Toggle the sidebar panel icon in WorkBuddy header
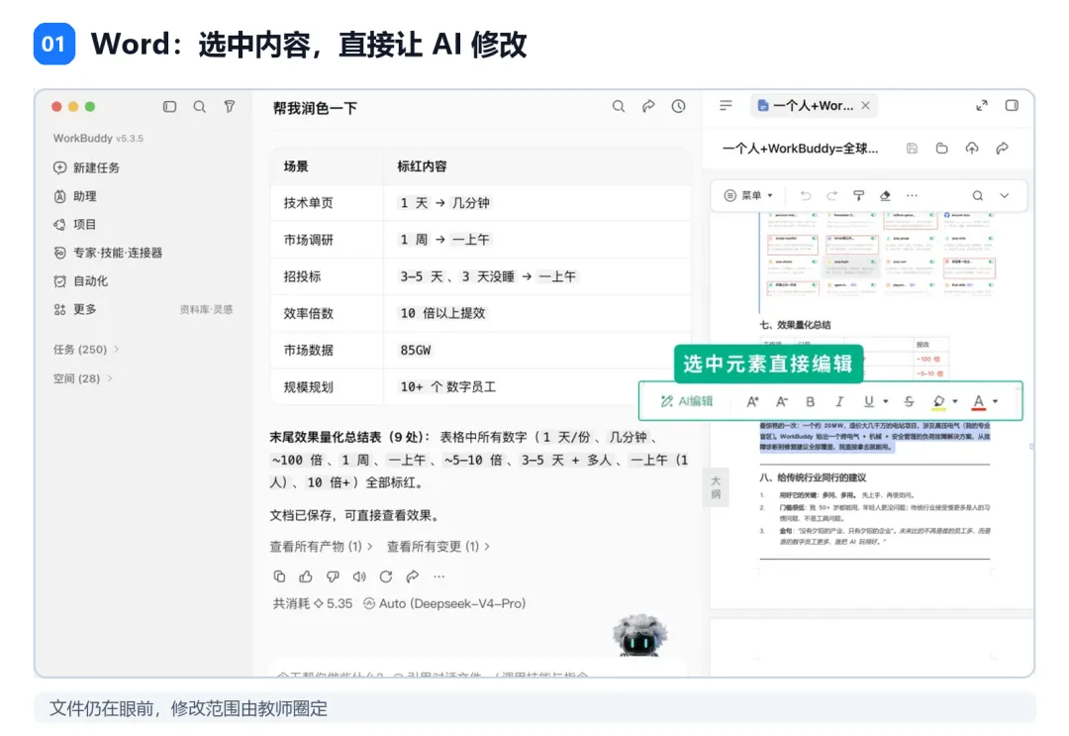This screenshot has width=1069, height=736. pos(170,106)
